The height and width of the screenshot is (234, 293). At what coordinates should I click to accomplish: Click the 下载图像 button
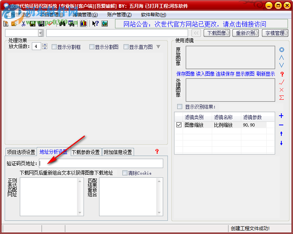[217, 33]
